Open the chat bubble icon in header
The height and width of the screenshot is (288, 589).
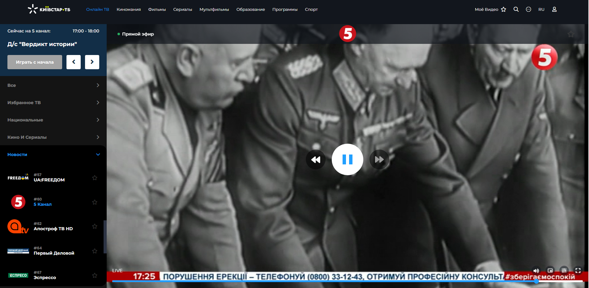click(528, 9)
